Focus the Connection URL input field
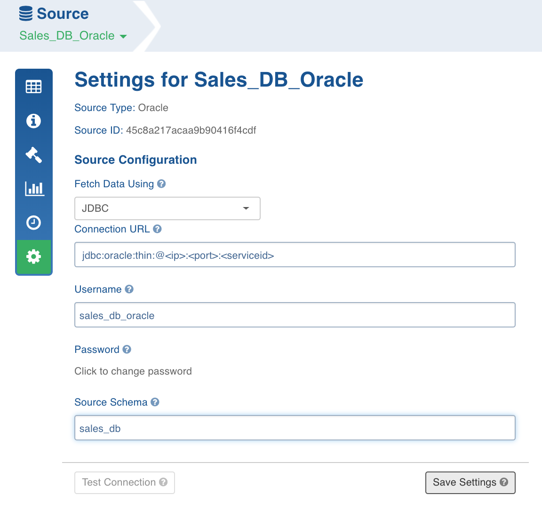The width and height of the screenshot is (542, 511). point(295,255)
